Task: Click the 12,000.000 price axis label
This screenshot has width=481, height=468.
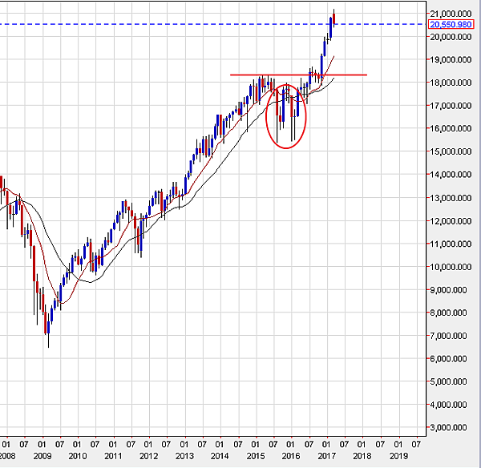Action: tap(451, 221)
